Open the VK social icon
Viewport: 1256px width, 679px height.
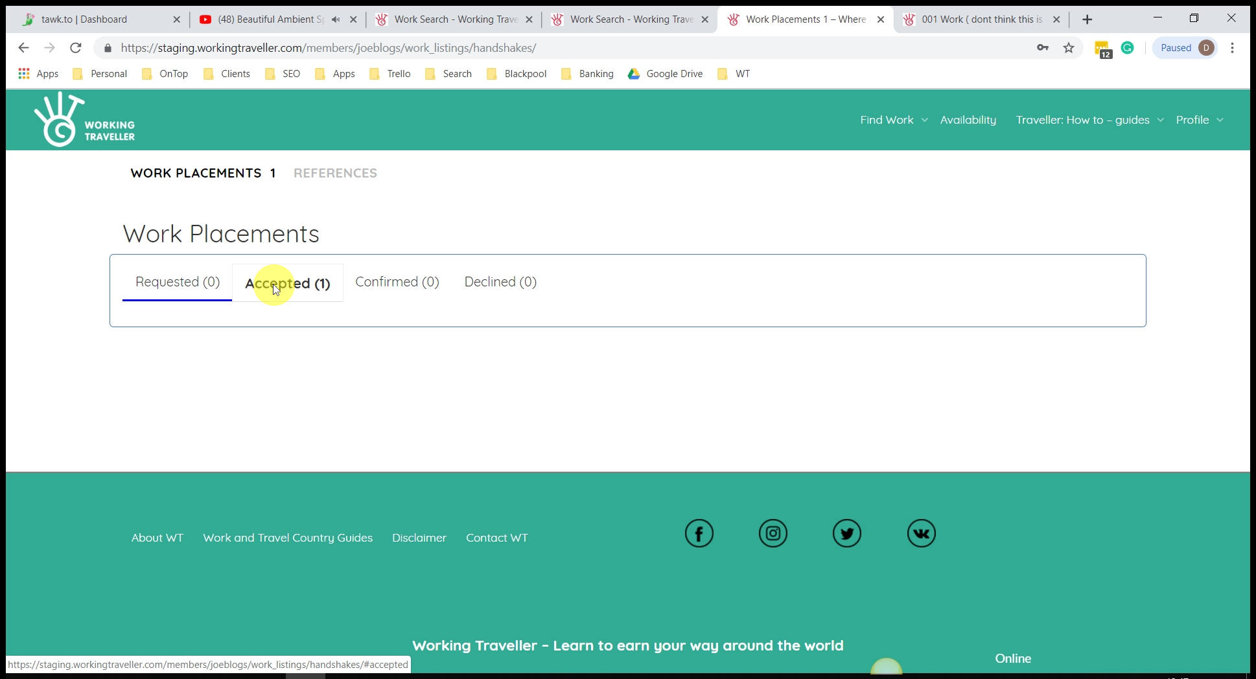tap(921, 534)
